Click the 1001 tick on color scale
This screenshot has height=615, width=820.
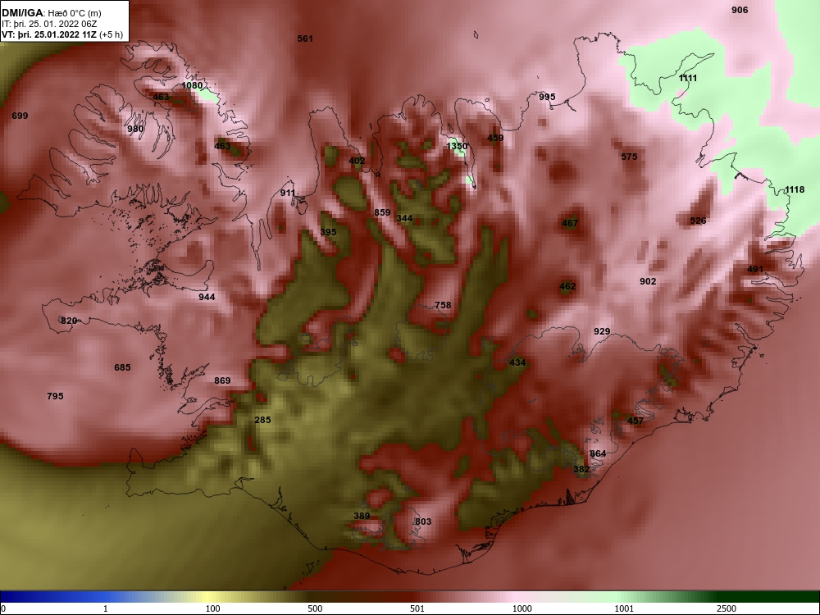pyautogui.click(x=624, y=608)
